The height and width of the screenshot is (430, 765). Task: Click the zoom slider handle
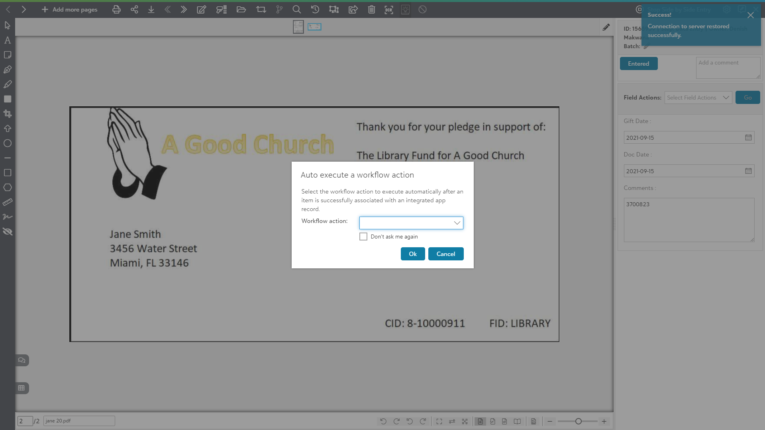579,421
